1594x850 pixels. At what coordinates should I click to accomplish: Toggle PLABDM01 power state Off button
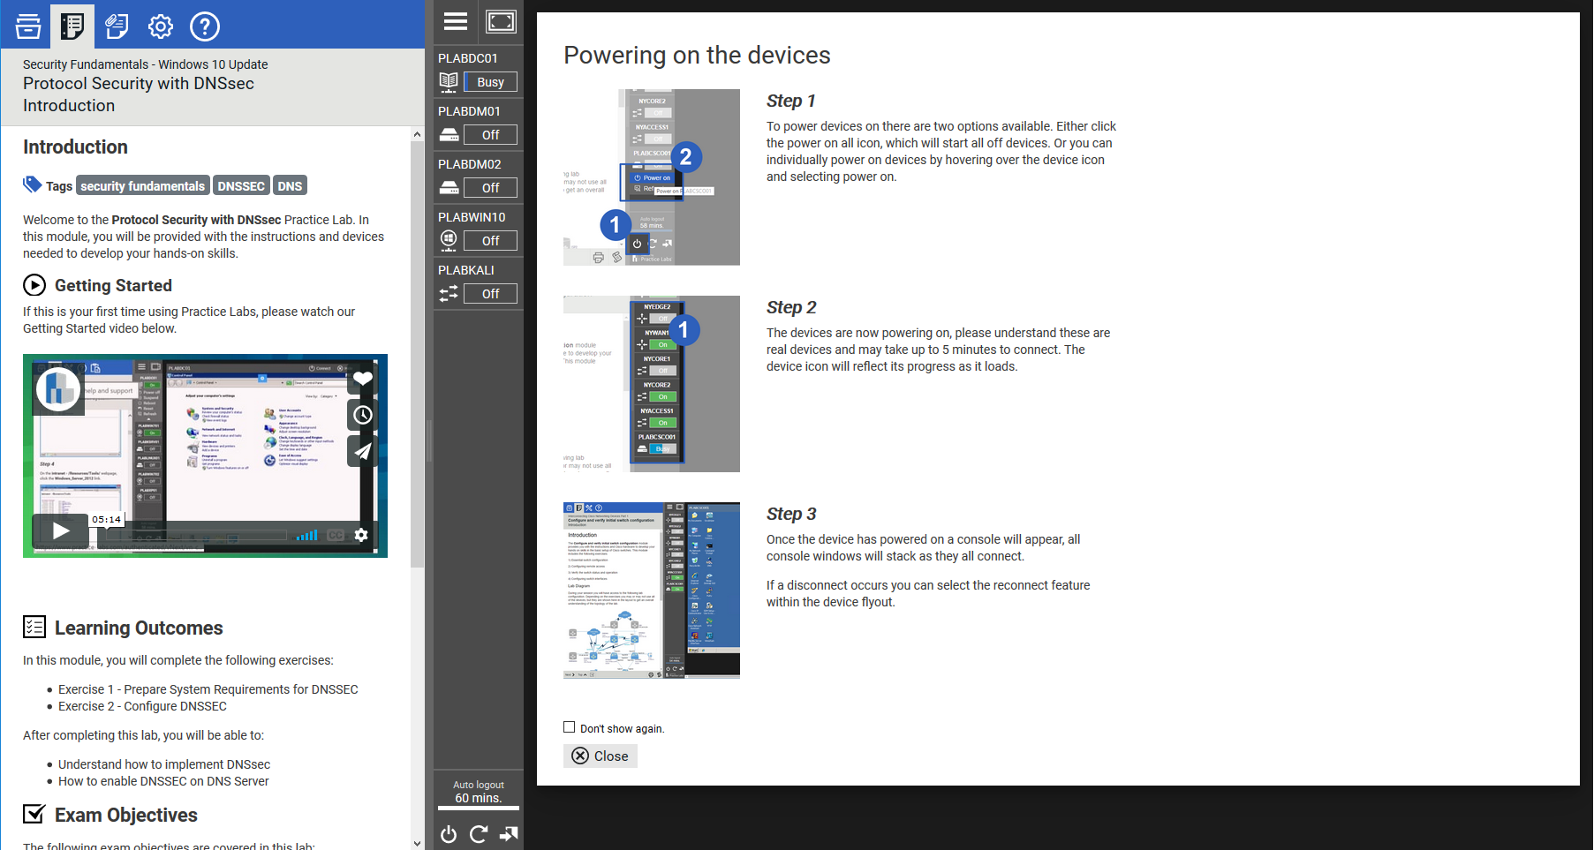pos(490,135)
